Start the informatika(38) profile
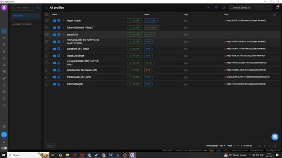Image resolution: width=282 pixels, height=158 pixels. [134, 84]
